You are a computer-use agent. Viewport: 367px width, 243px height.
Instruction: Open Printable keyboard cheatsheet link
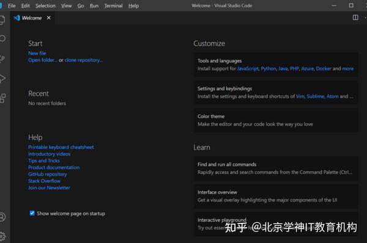coord(61,147)
